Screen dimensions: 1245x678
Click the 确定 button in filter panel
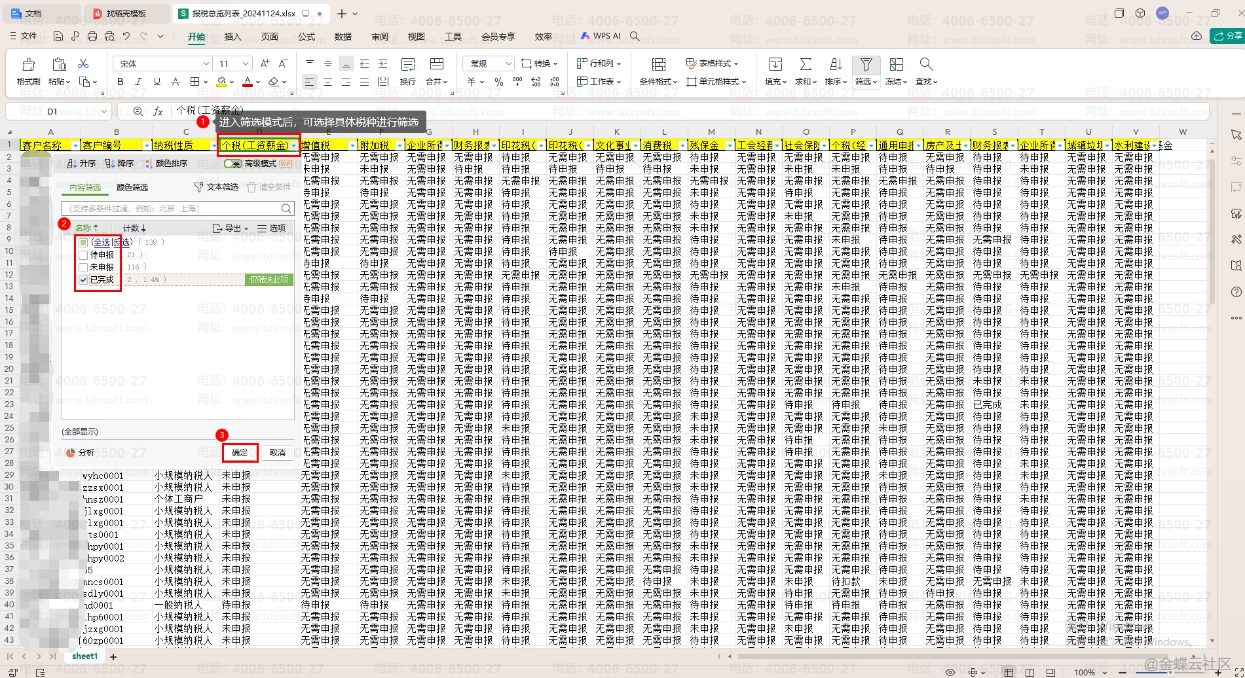[x=240, y=452]
